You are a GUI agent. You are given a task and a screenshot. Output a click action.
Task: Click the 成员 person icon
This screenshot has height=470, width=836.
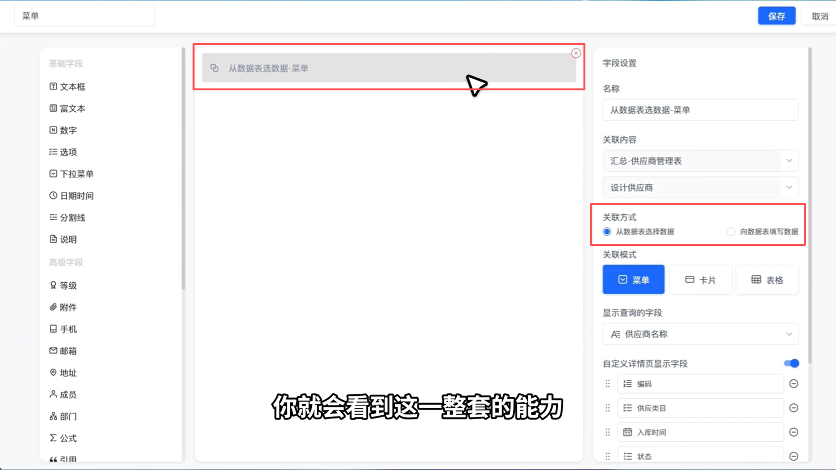pyautogui.click(x=53, y=394)
